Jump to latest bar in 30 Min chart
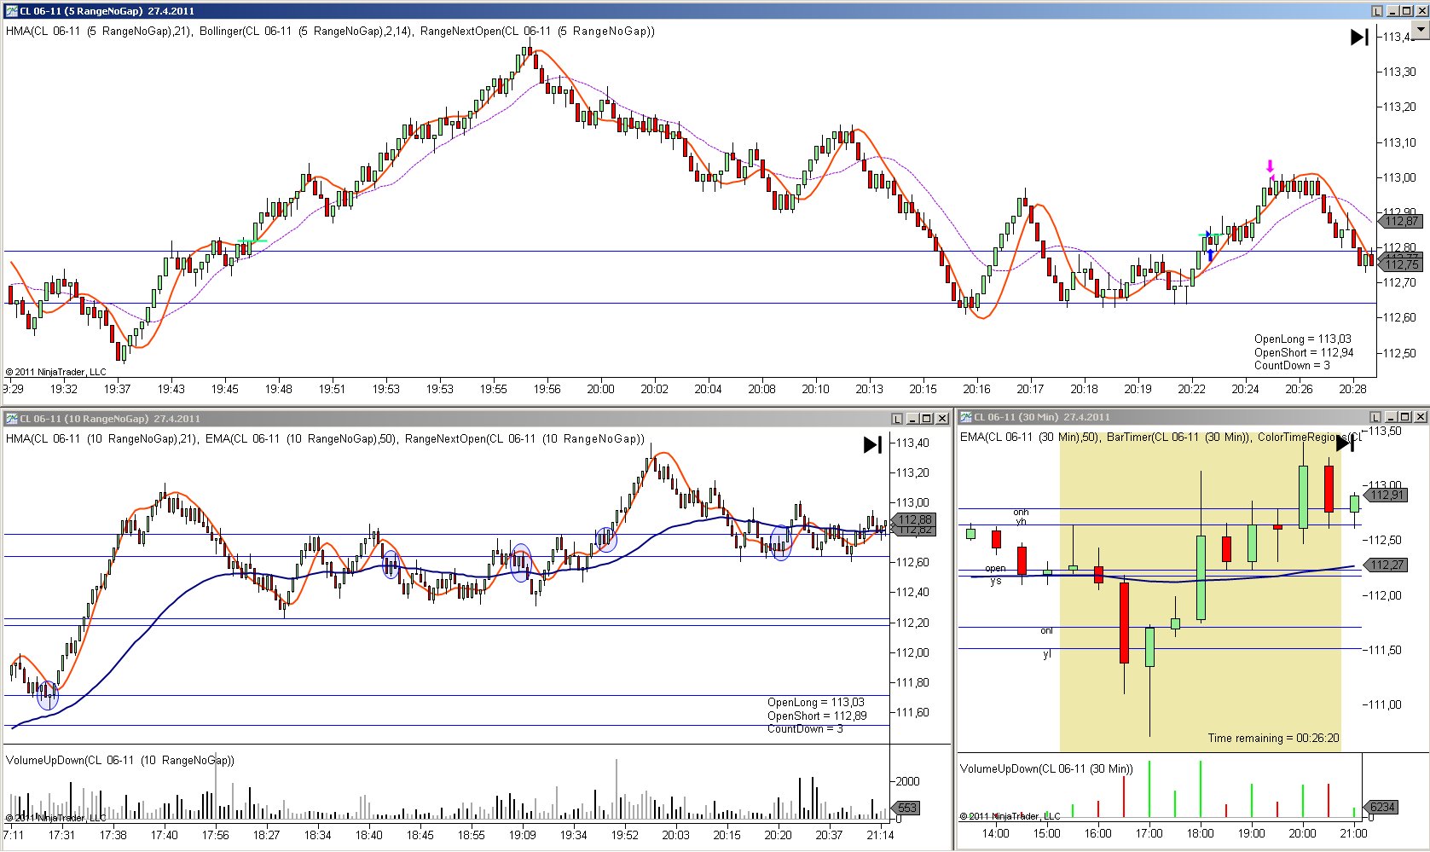Image resolution: width=1430 pixels, height=852 pixels. click(1345, 443)
